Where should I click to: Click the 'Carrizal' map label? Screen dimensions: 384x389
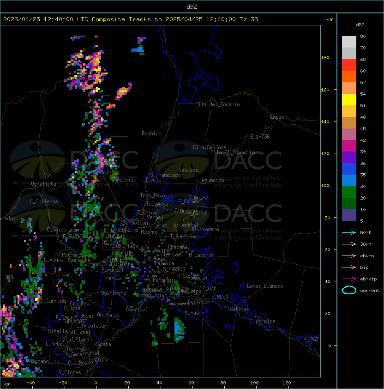(137, 310)
